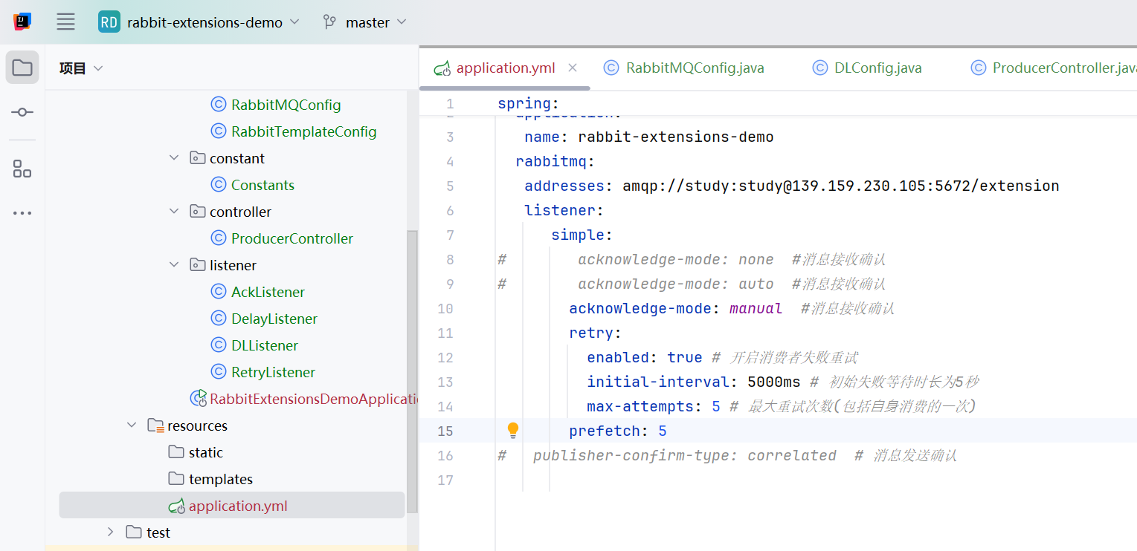Collapse the controller package node
The height and width of the screenshot is (551, 1137).
point(174,212)
